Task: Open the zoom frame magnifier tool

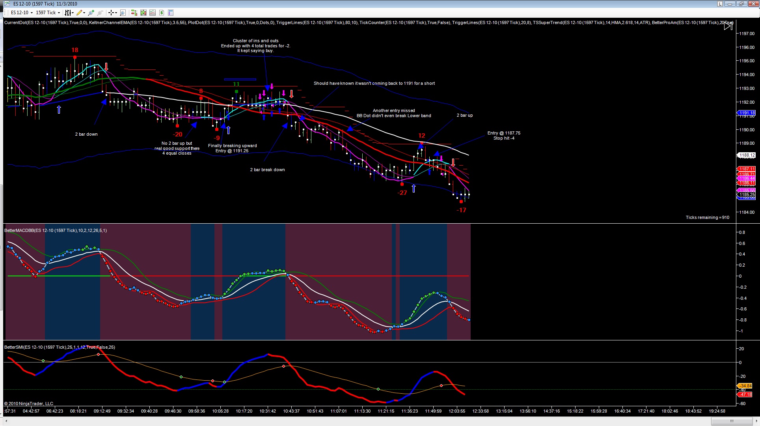Action: [x=123, y=13]
